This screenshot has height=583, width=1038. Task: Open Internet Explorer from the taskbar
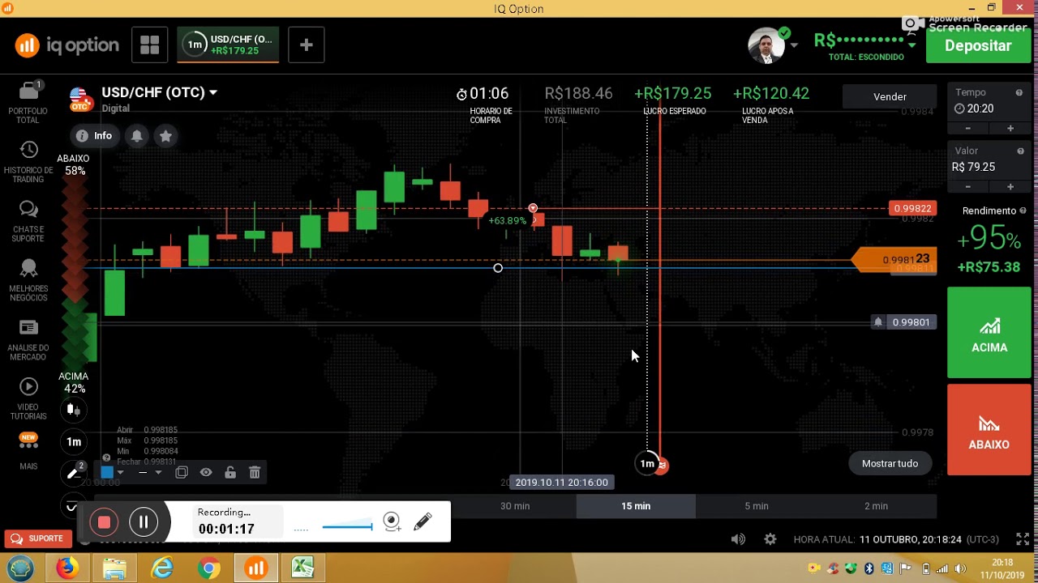point(162,568)
